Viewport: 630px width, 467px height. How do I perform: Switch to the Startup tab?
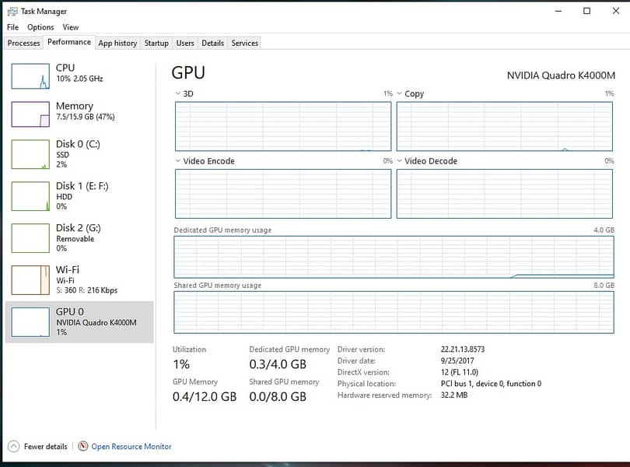tap(156, 43)
